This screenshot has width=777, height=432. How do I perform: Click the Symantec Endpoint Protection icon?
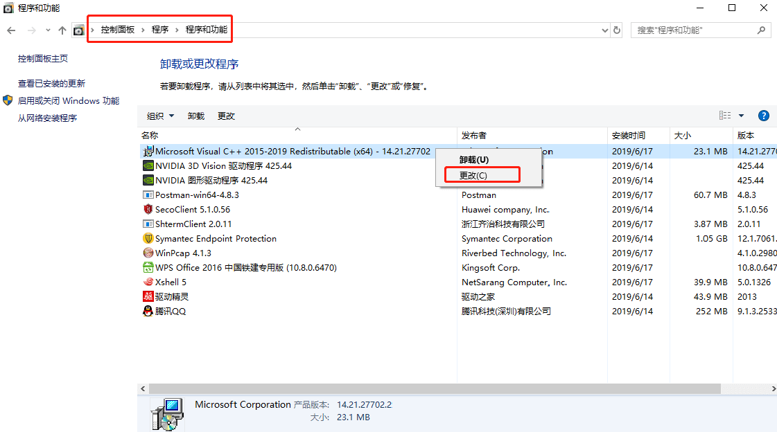tap(148, 239)
